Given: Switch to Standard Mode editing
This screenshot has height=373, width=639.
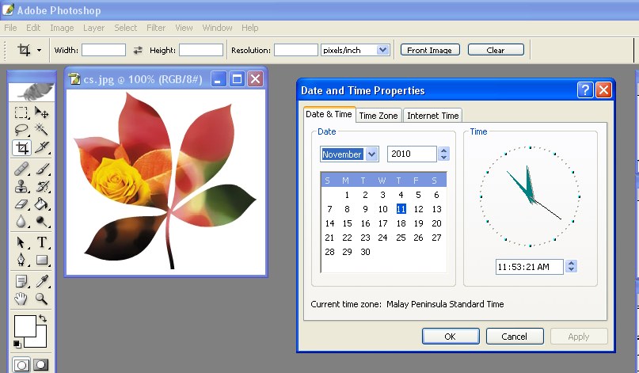Looking at the screenshot, I should click(x=21, y=365).
